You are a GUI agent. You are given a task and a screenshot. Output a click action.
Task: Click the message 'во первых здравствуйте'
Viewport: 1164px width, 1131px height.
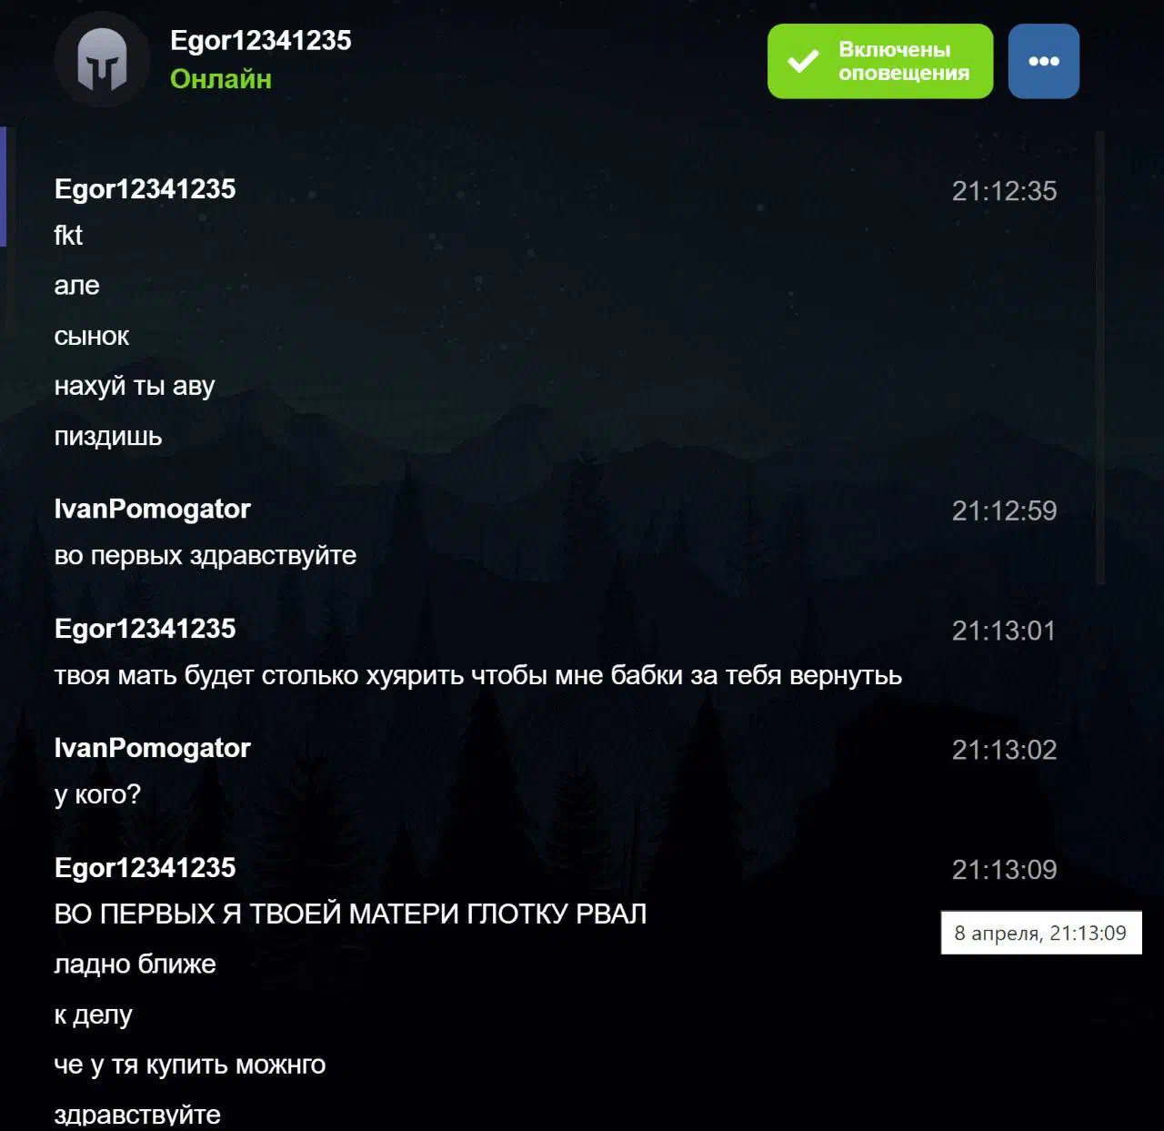tap(206, 555)
